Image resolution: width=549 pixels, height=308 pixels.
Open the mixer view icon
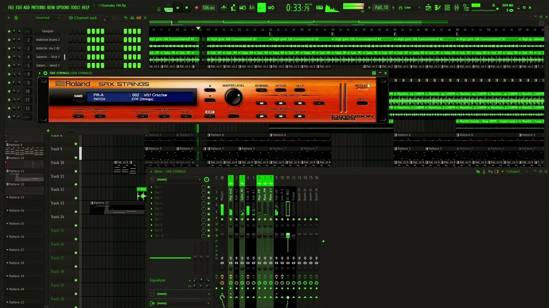[x=456, y=8]
